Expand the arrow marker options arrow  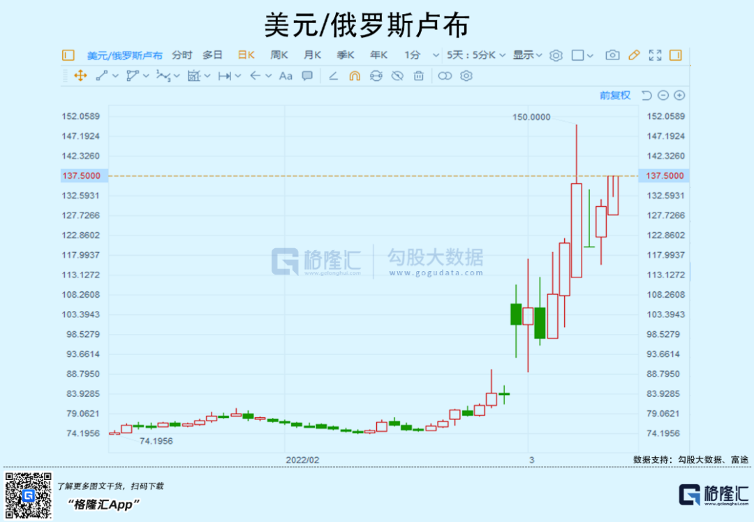[x=268, y=76]
